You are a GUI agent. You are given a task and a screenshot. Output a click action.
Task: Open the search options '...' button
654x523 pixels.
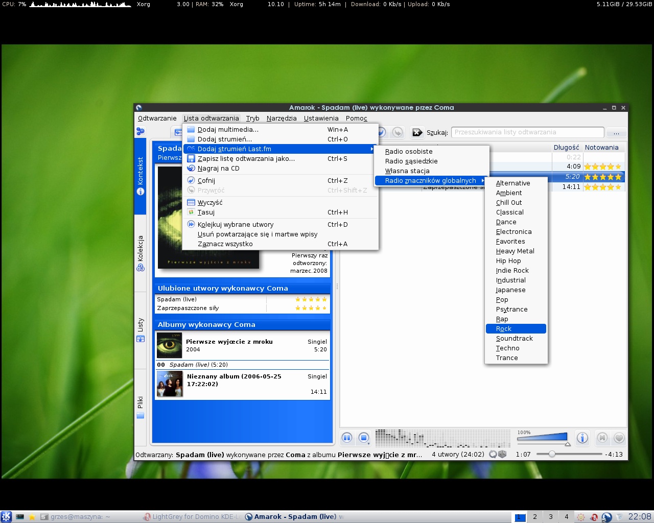(616, 132)
